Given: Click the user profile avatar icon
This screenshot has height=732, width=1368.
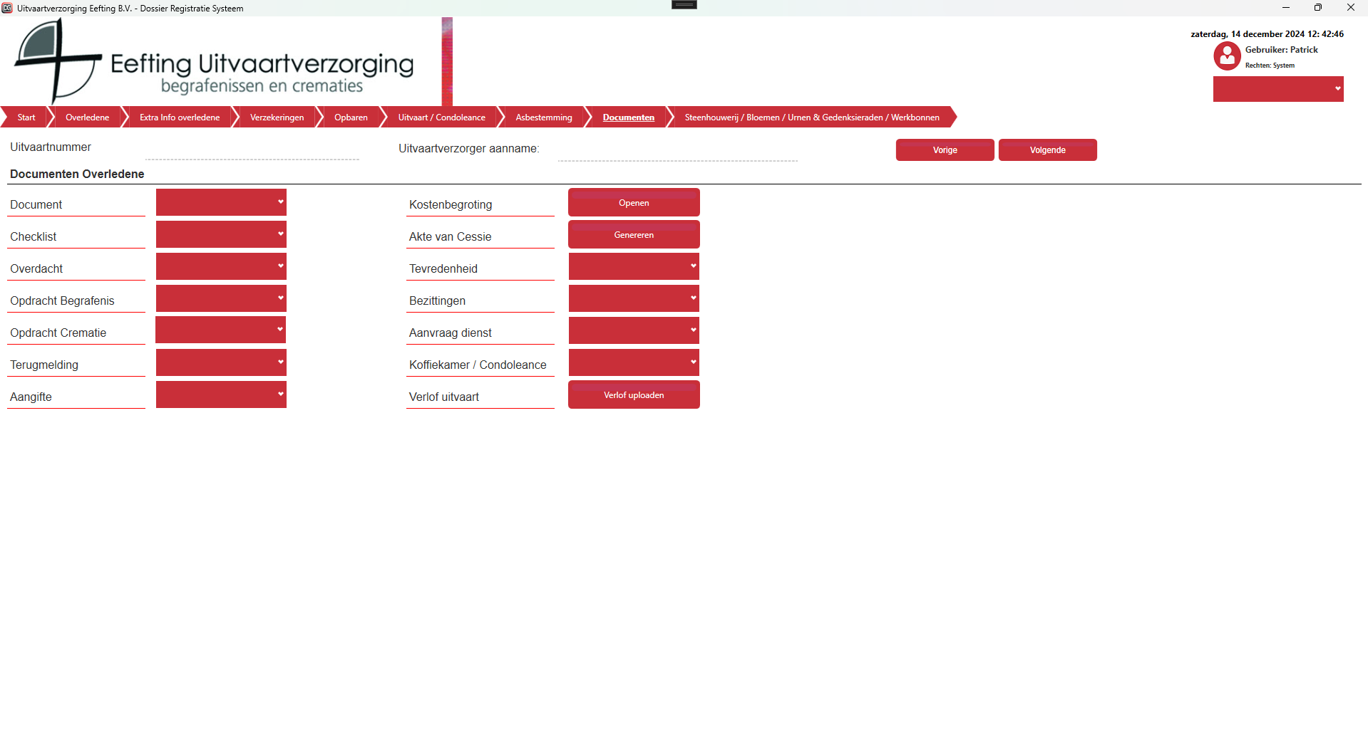Looking at the screenshot, I should pos(1227,56).
